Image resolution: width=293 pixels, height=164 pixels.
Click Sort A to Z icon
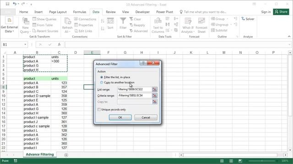[103, 21]
